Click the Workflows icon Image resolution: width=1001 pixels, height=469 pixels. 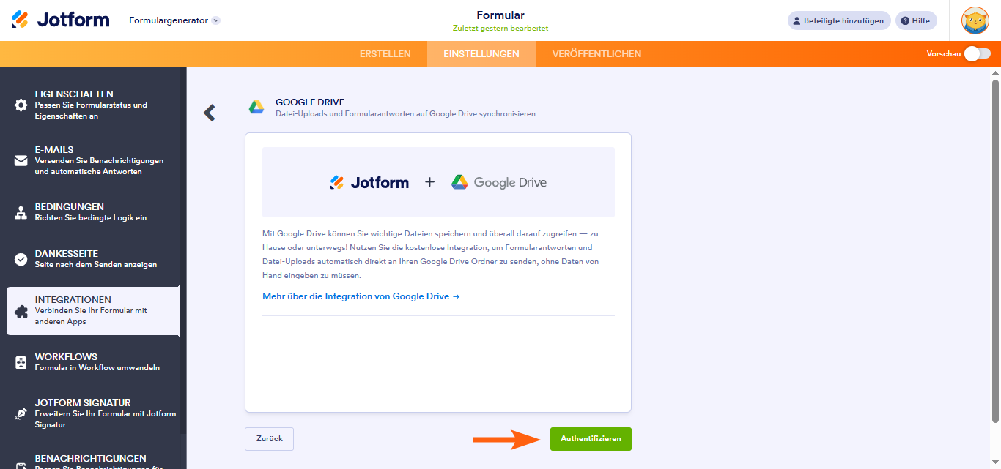coord(21,362)
